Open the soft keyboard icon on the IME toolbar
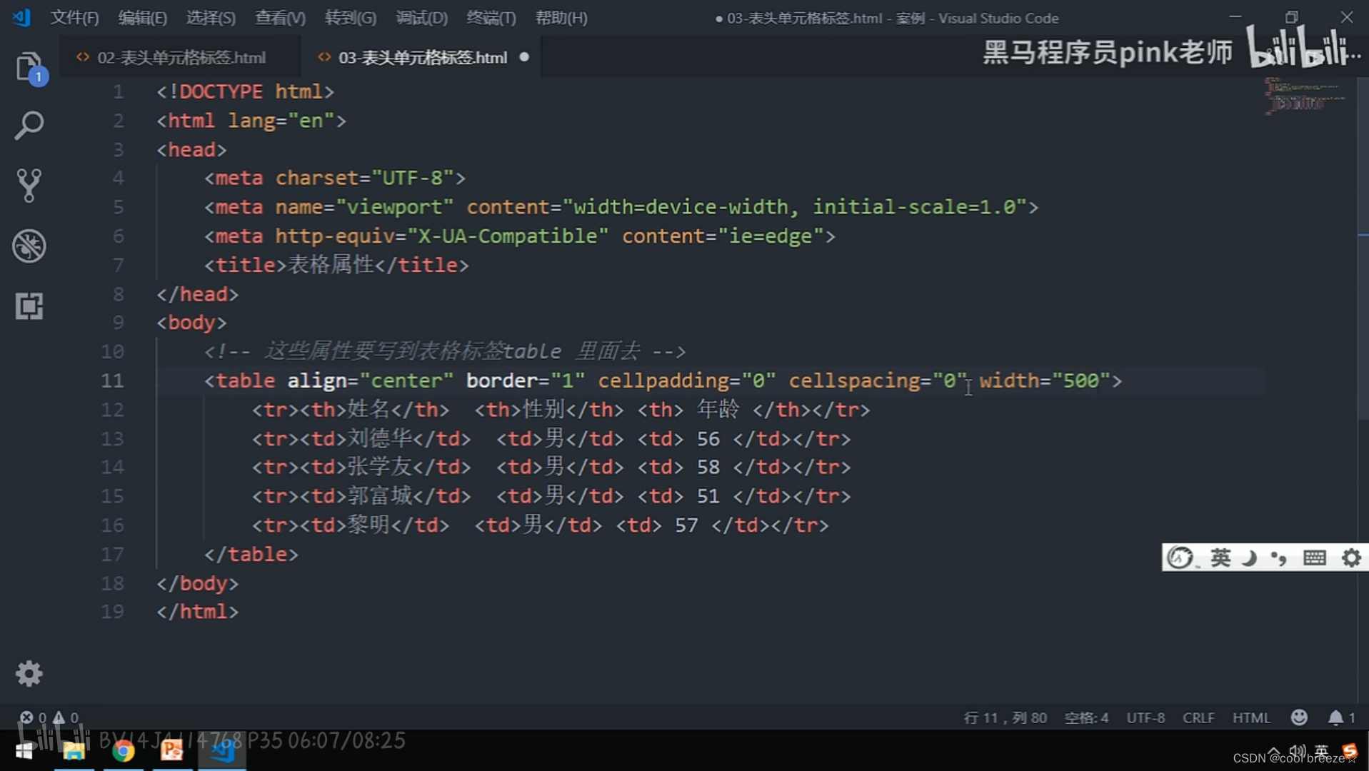The width and height of the screenshot is (1369, 771). 1314,558
